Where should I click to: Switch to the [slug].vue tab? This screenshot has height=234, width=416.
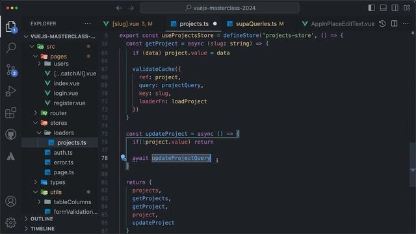132,24
